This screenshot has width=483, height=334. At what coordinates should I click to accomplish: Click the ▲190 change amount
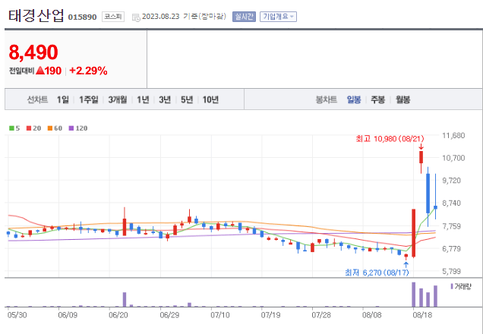click(49, 71)
